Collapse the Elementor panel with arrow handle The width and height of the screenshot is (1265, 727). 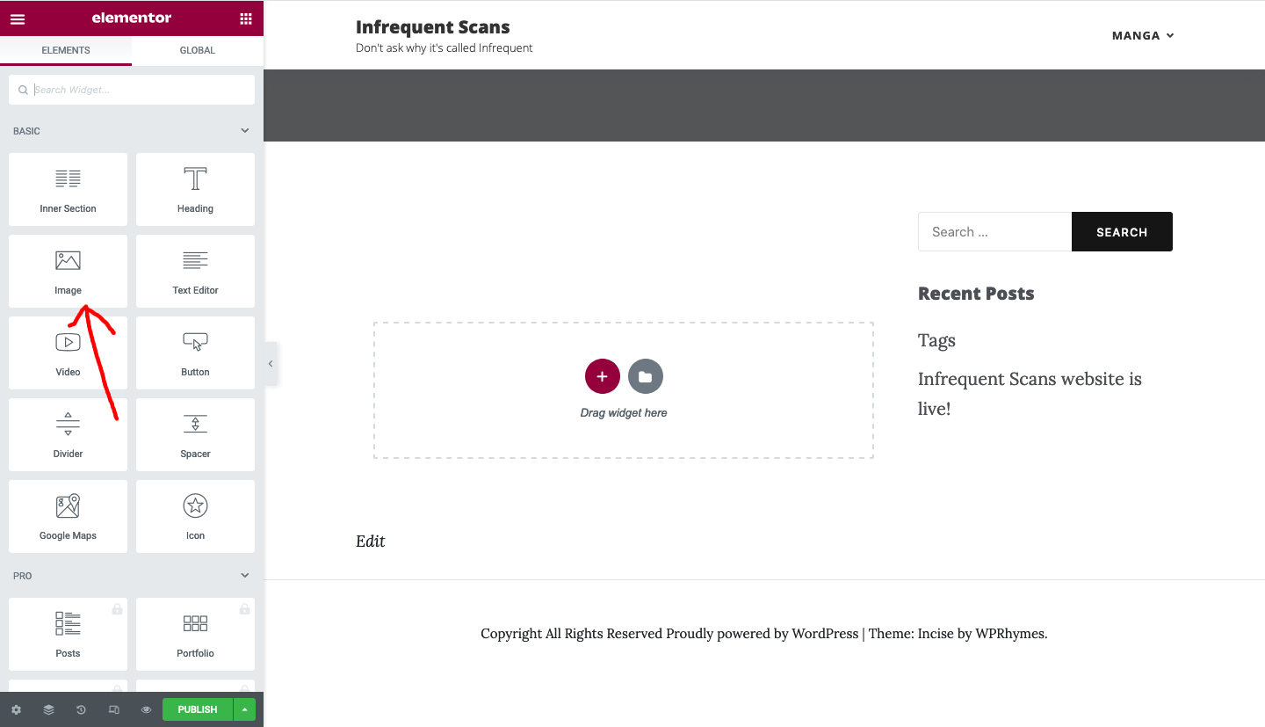click(271, 363)
